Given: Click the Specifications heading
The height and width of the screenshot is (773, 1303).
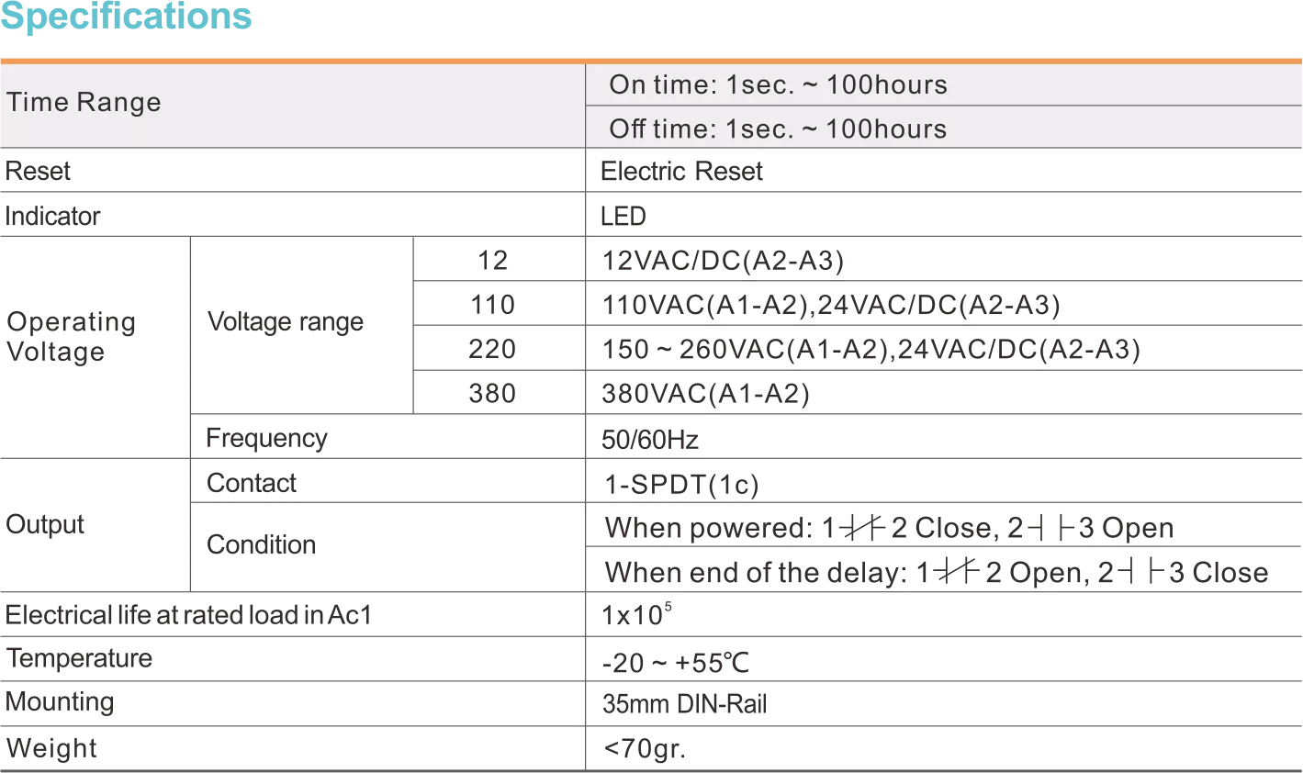Looking at the screenshot, I should (x=127, y=17).
